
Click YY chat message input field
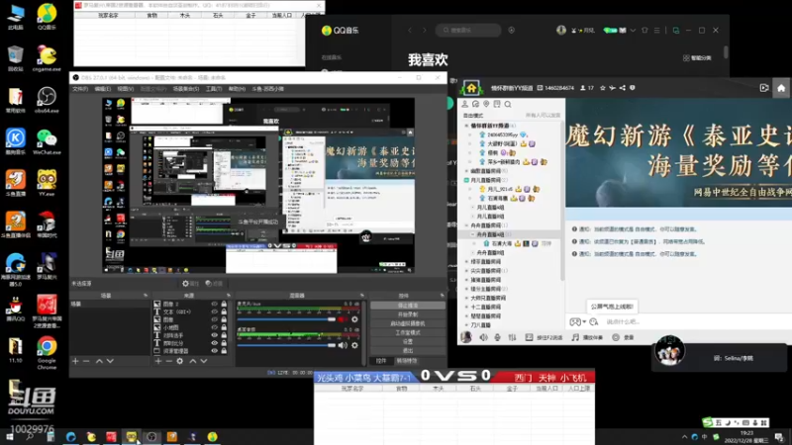pos(695,322)
